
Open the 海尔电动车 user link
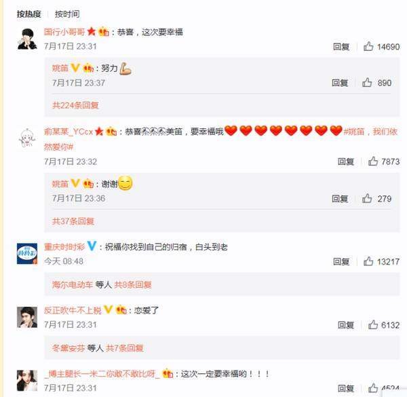[x=73, y=284]
